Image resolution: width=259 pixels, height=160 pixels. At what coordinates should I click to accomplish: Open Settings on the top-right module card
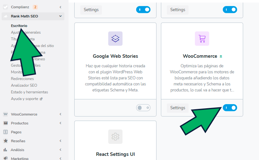(x=177, y=10)
